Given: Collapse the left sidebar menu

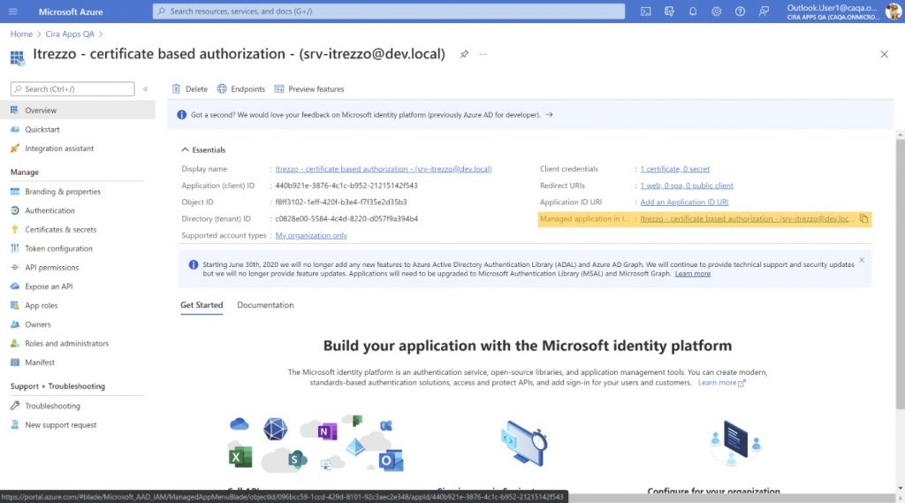Looking at the screenshot, I should (146, 89).
